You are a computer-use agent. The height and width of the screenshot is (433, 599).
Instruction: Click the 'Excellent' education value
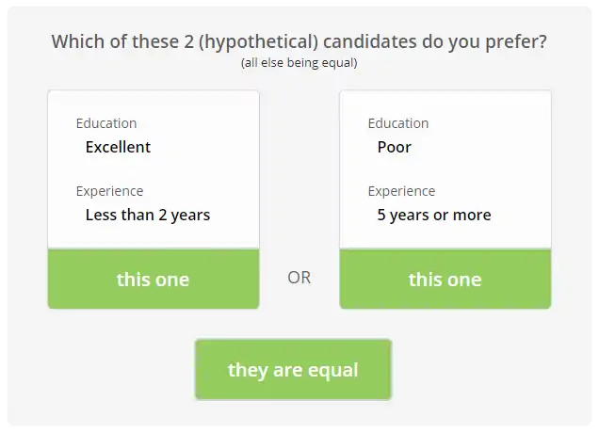(x=118, y=147)
